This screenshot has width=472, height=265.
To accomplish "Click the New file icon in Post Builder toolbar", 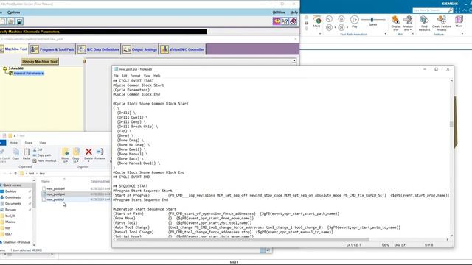I will (x=3, y=21).
